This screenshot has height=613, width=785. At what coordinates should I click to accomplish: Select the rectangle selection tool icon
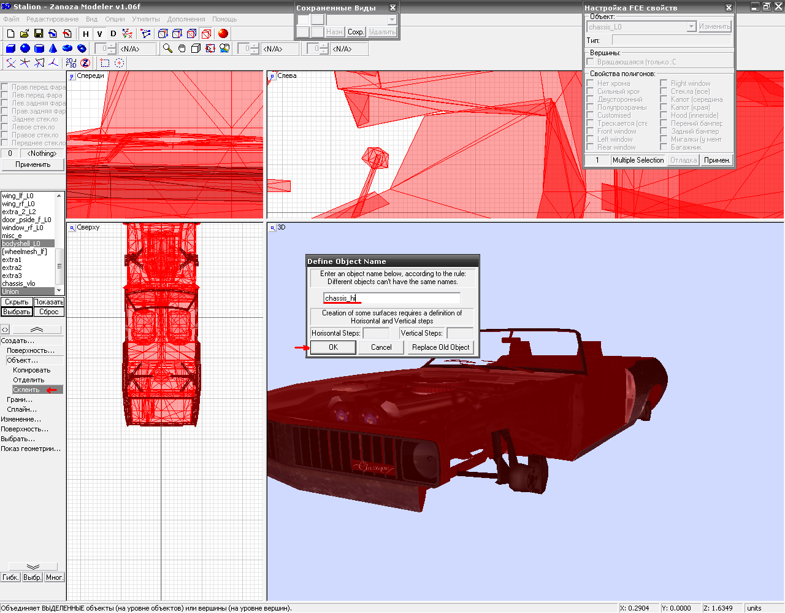(105, 63)
